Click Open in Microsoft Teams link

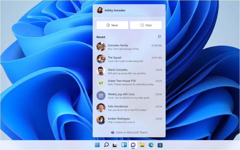129,132
